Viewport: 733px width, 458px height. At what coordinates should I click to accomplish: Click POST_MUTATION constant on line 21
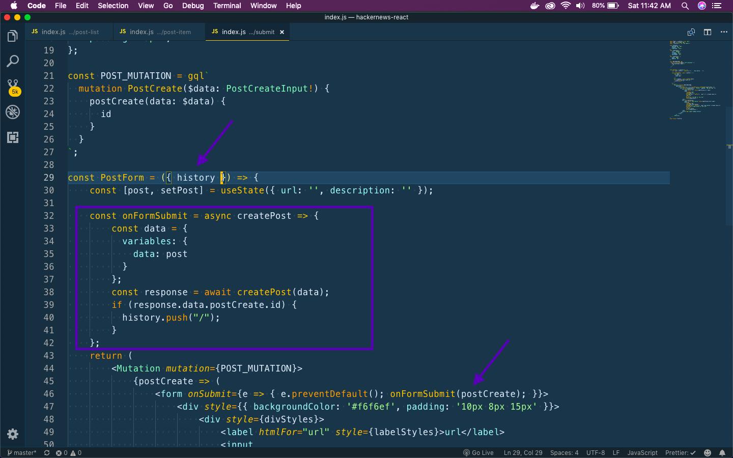[x=136, y=76]
